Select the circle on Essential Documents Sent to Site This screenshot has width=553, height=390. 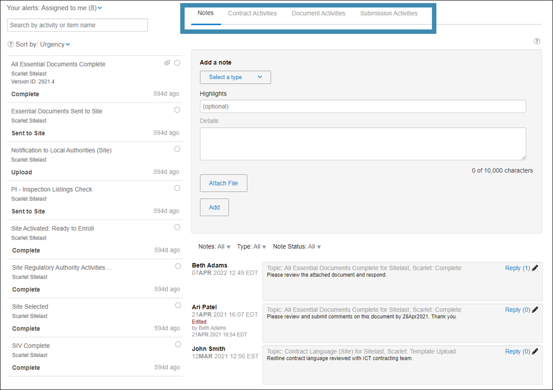pos(177,109)
